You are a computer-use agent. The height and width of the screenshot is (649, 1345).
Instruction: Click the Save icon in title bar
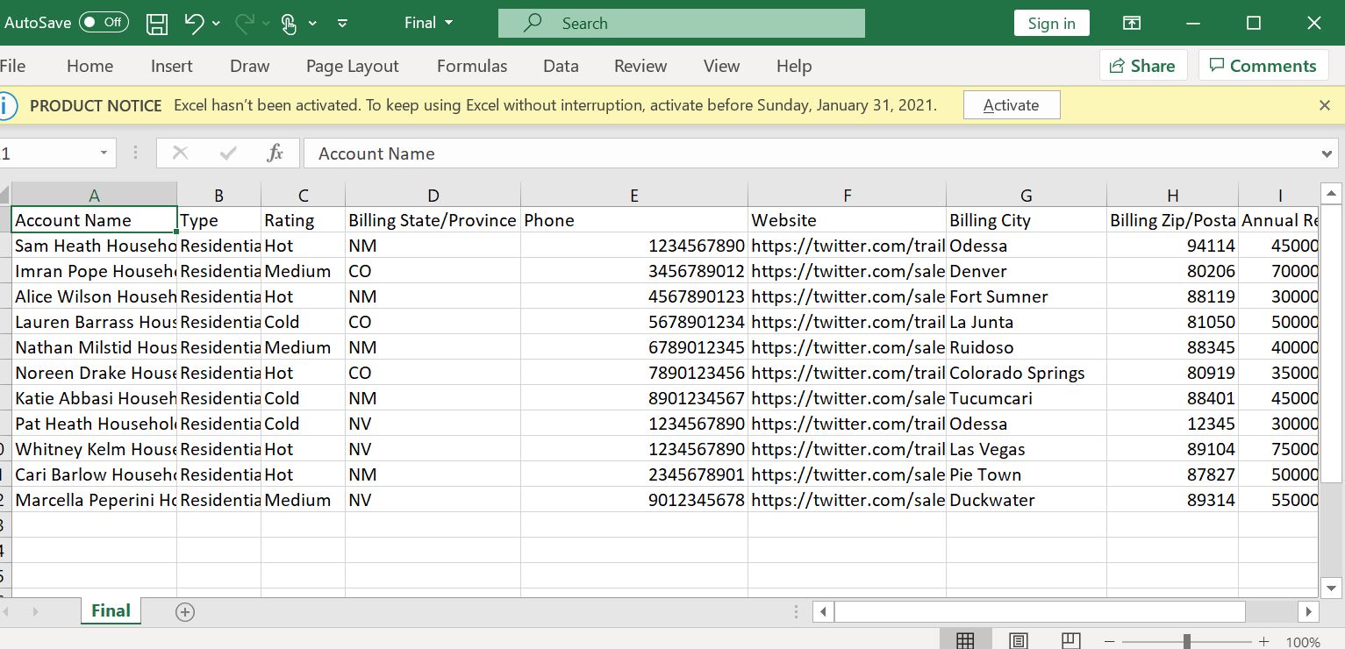[x=157, y=24]
